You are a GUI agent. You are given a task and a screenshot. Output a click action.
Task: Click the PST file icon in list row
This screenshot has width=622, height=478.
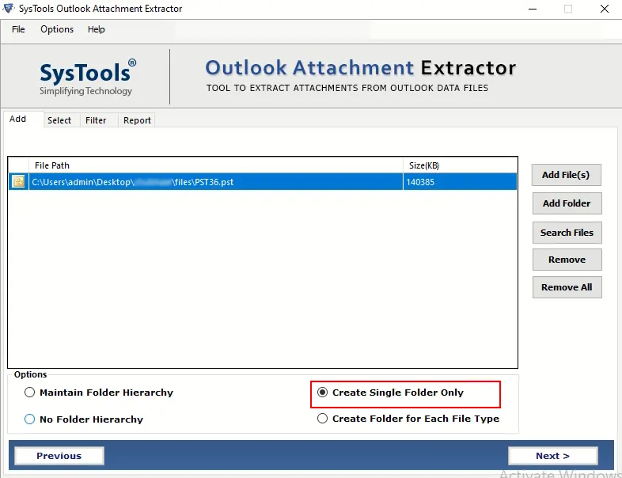click(x=18, y=182)
